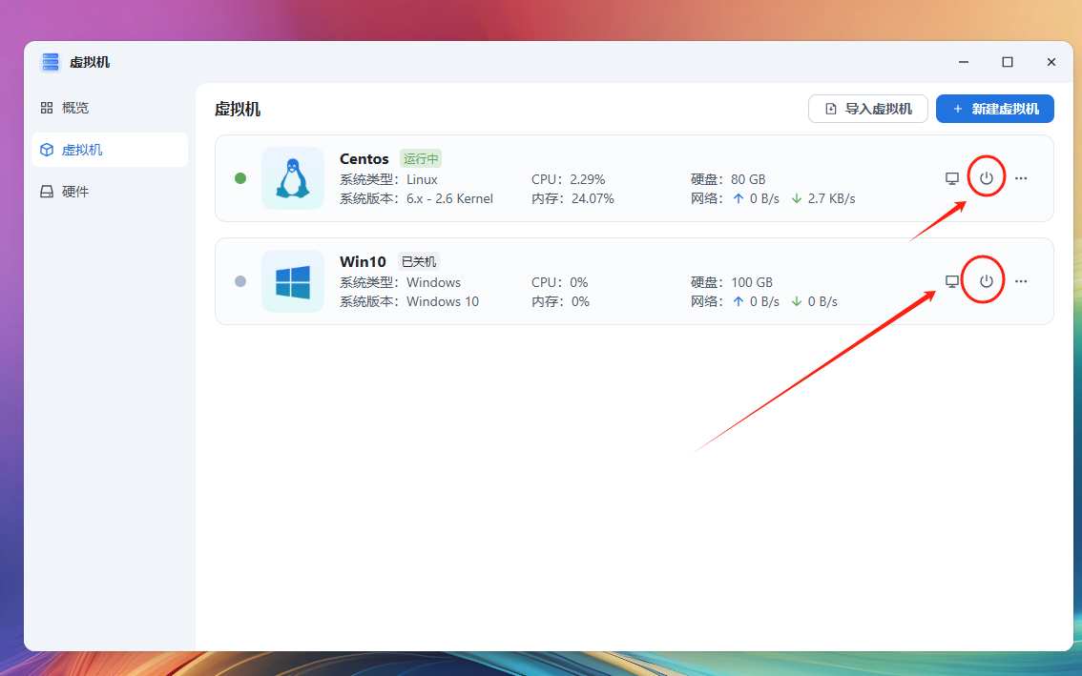Click the gray status dot for Win10

240,281
